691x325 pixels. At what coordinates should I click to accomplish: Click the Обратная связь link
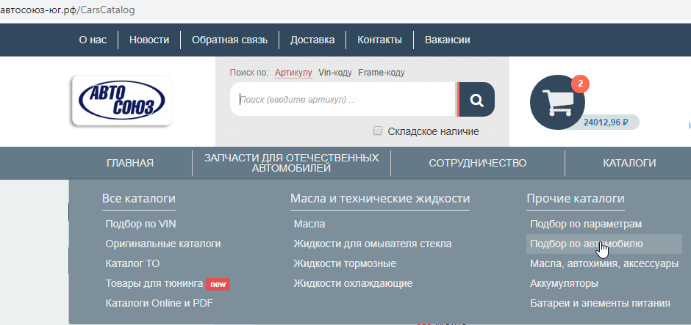click(x=229, y=40)
